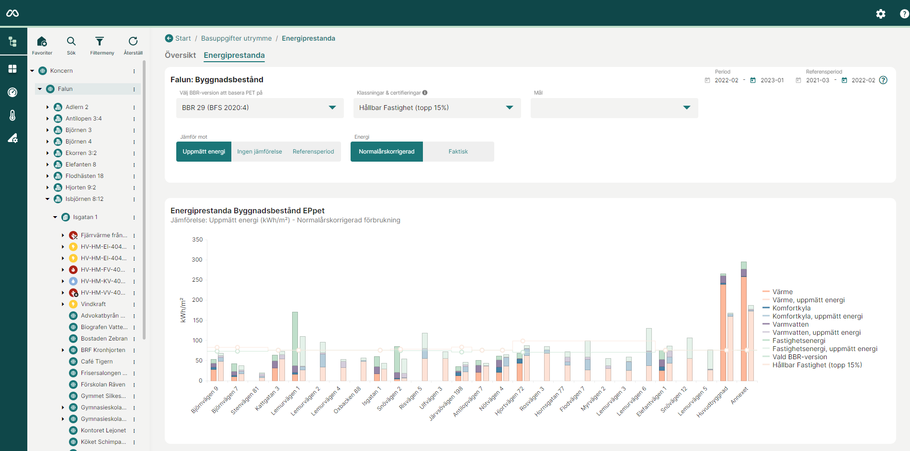Image resolution: width=910 pixels, height=451 pixels.
Task: Collapse the Koncern tree node
Action: [32, 71]
